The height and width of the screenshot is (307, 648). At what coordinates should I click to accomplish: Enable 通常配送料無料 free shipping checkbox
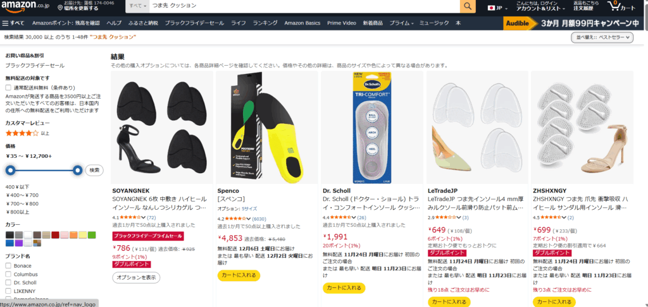pos(8,87)
